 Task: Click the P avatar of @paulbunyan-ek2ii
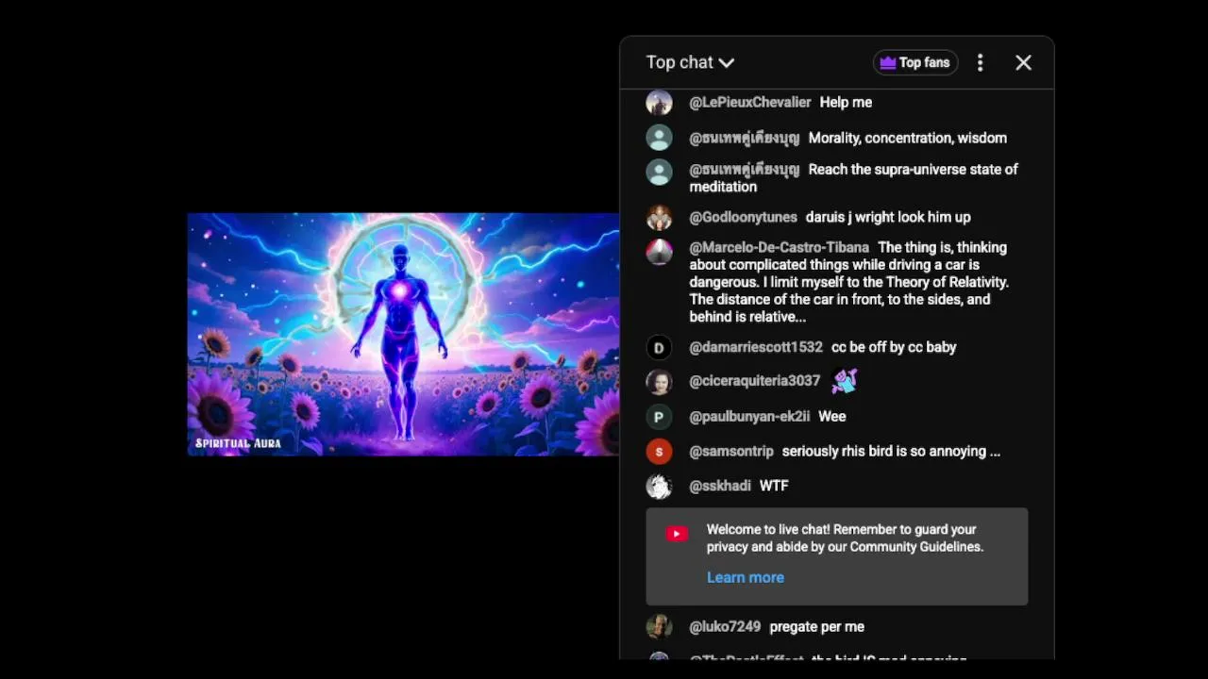click(x=659, y=417)
